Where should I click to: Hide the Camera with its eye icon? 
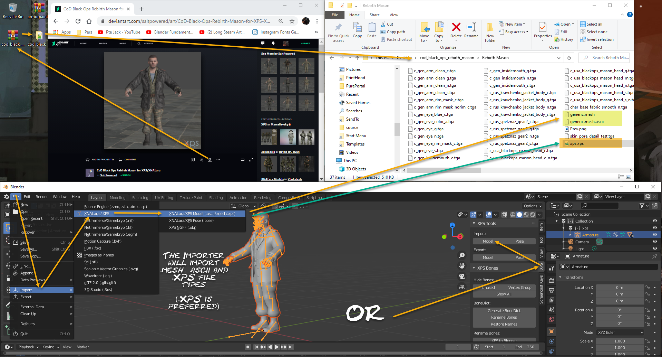point(655,242)
